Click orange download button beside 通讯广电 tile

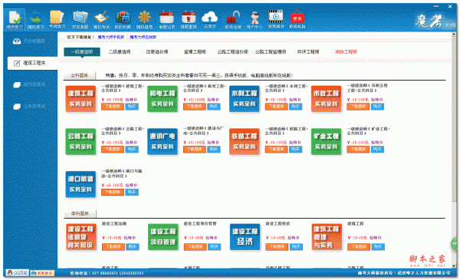point(195,150)
